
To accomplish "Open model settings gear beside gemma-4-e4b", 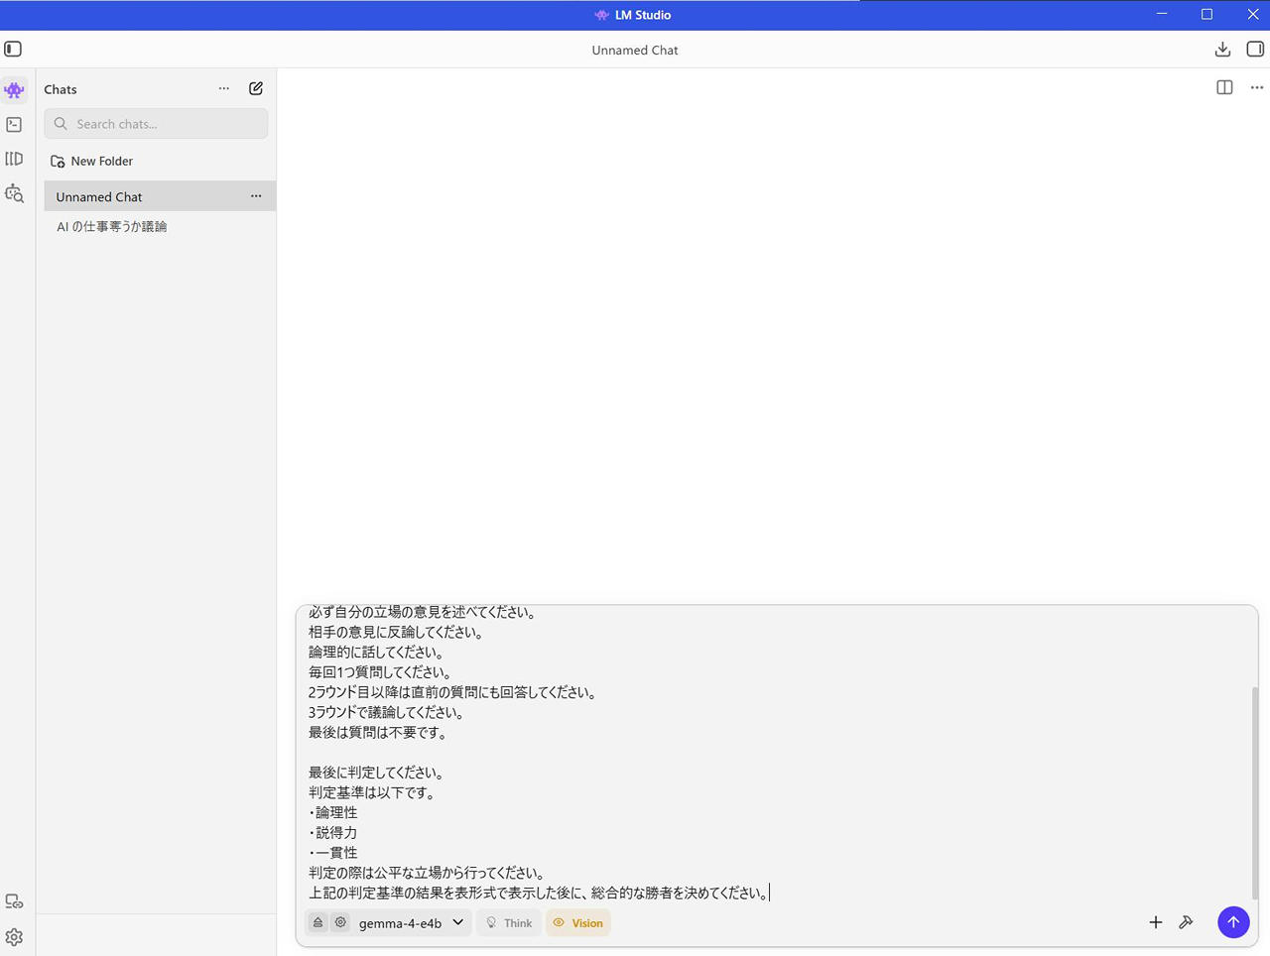I will coord(340,922).
